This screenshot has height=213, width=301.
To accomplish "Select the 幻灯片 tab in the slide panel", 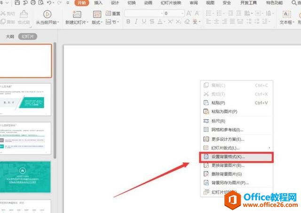I will 28,37.
